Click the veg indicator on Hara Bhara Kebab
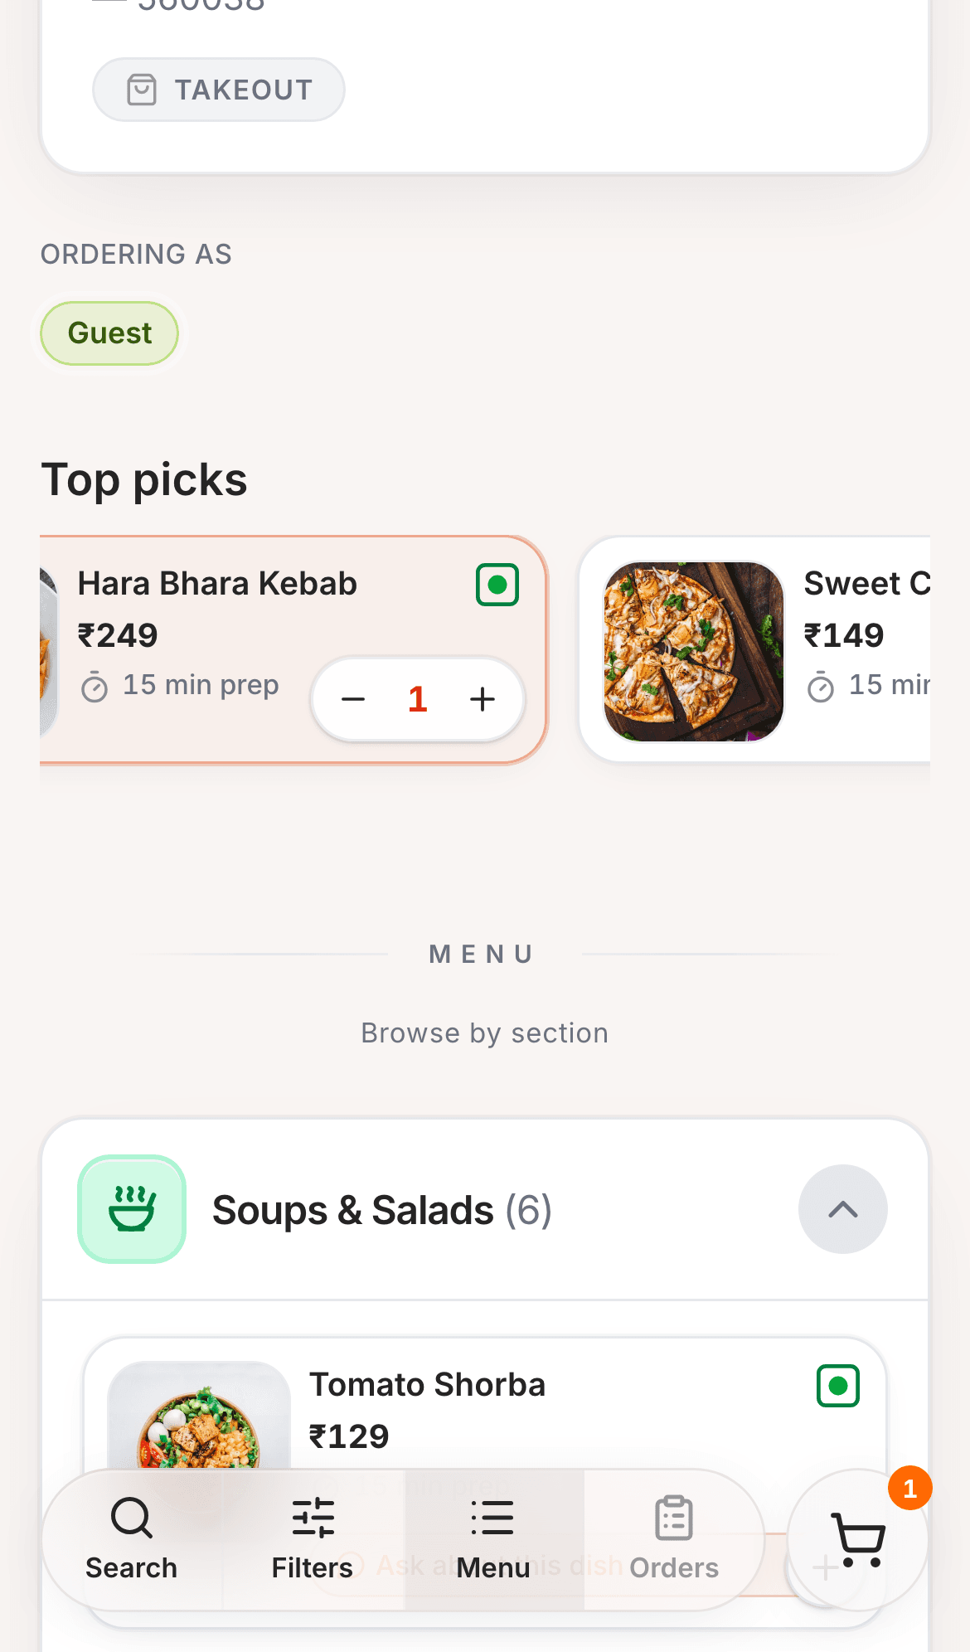 click(x=497, y=585)
